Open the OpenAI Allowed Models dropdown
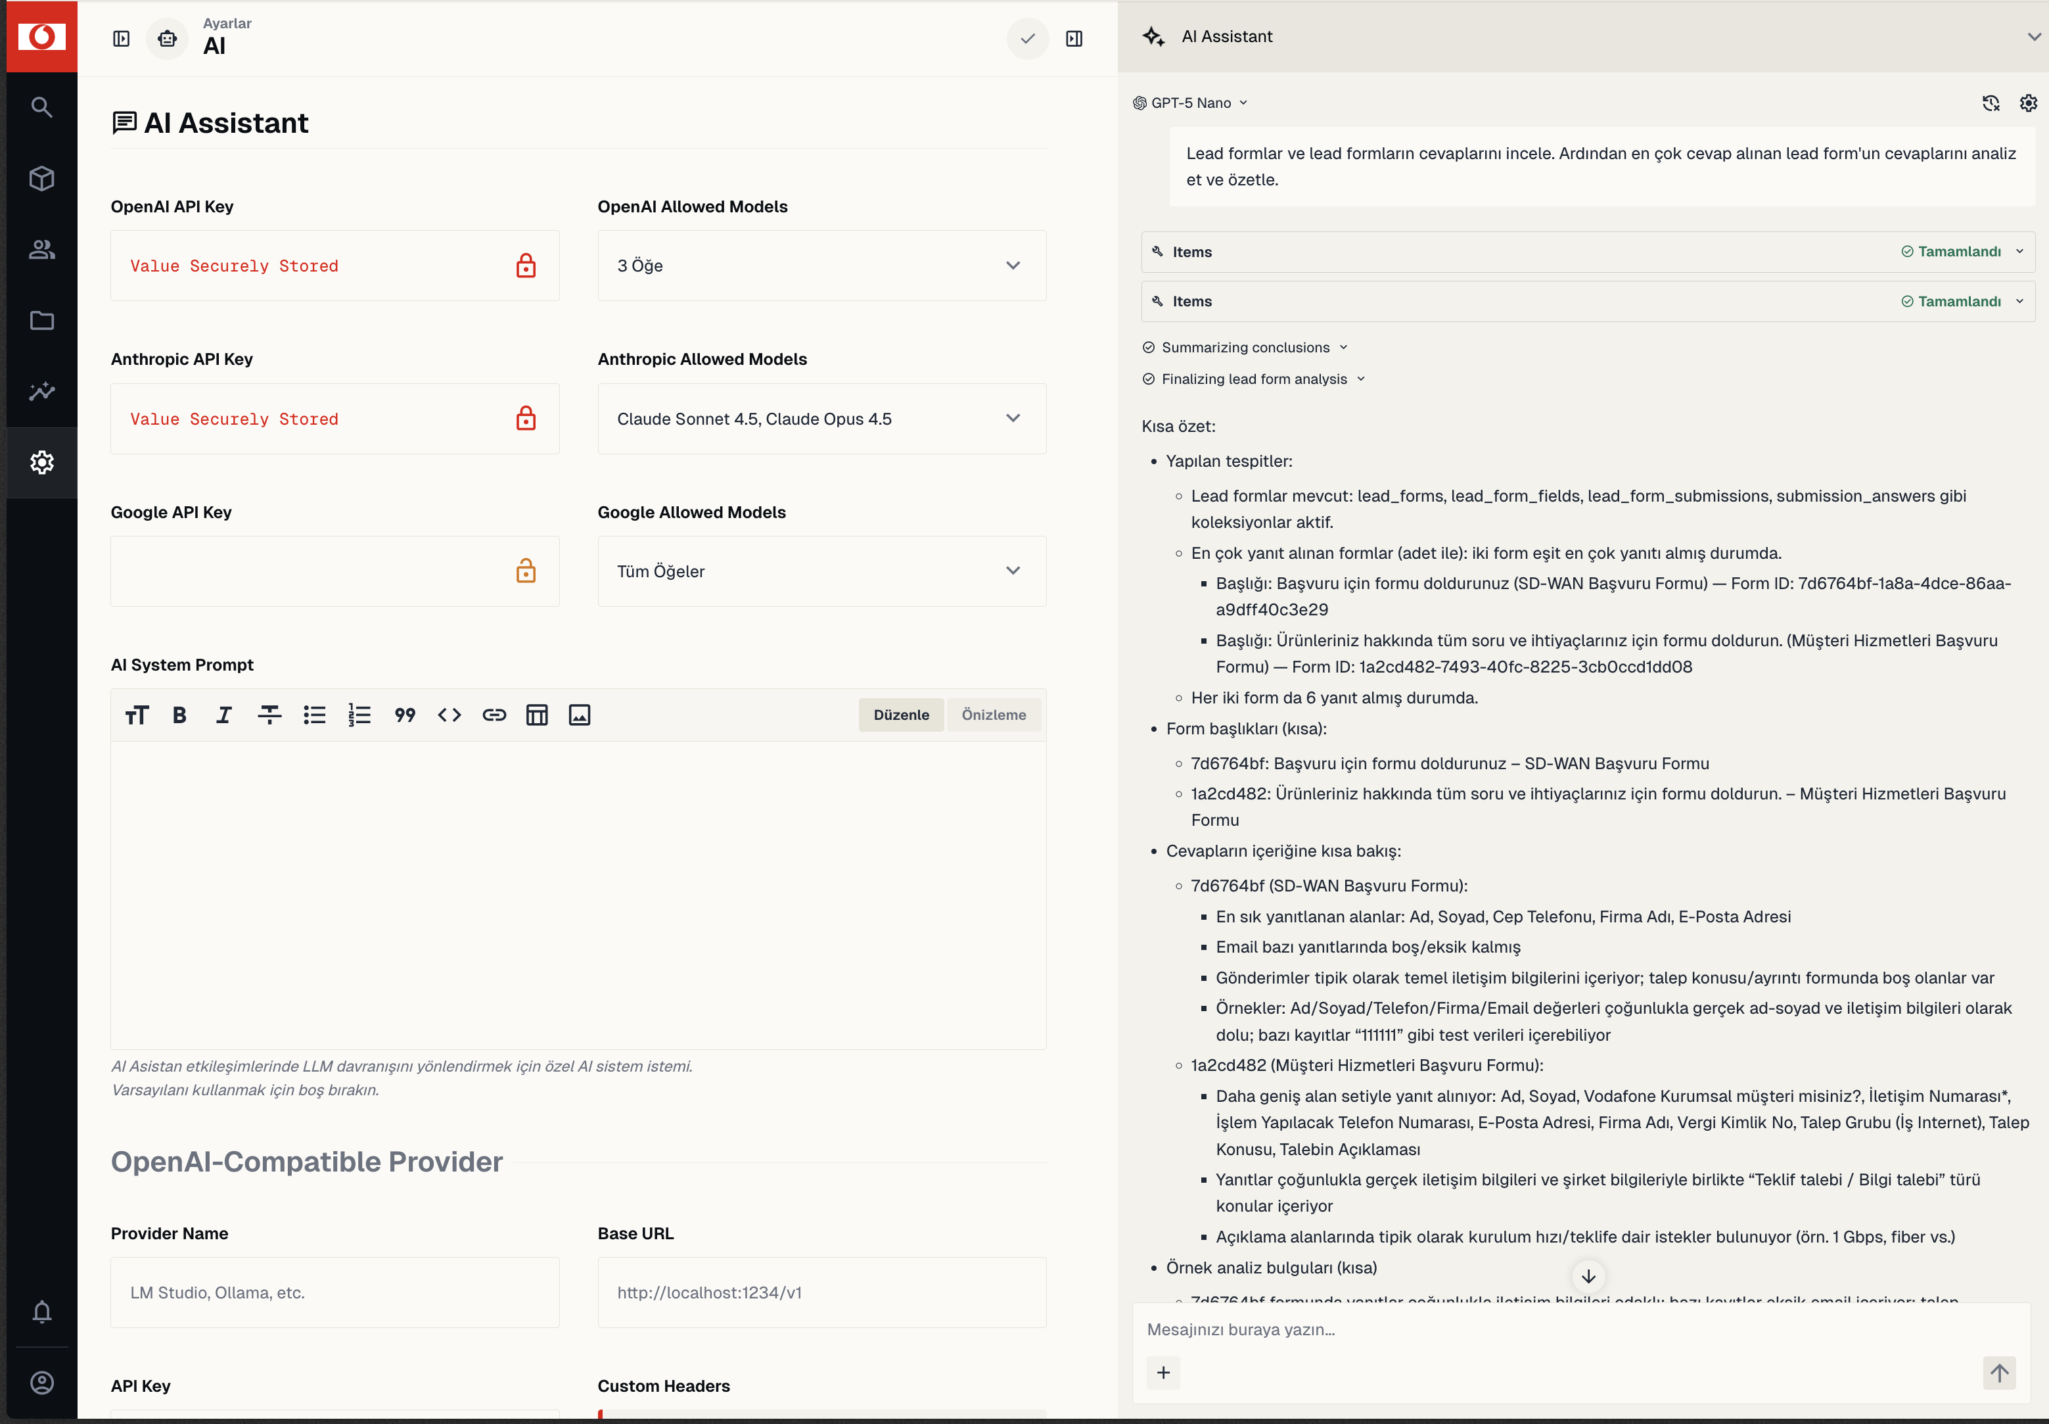 (x=822, y=266)
